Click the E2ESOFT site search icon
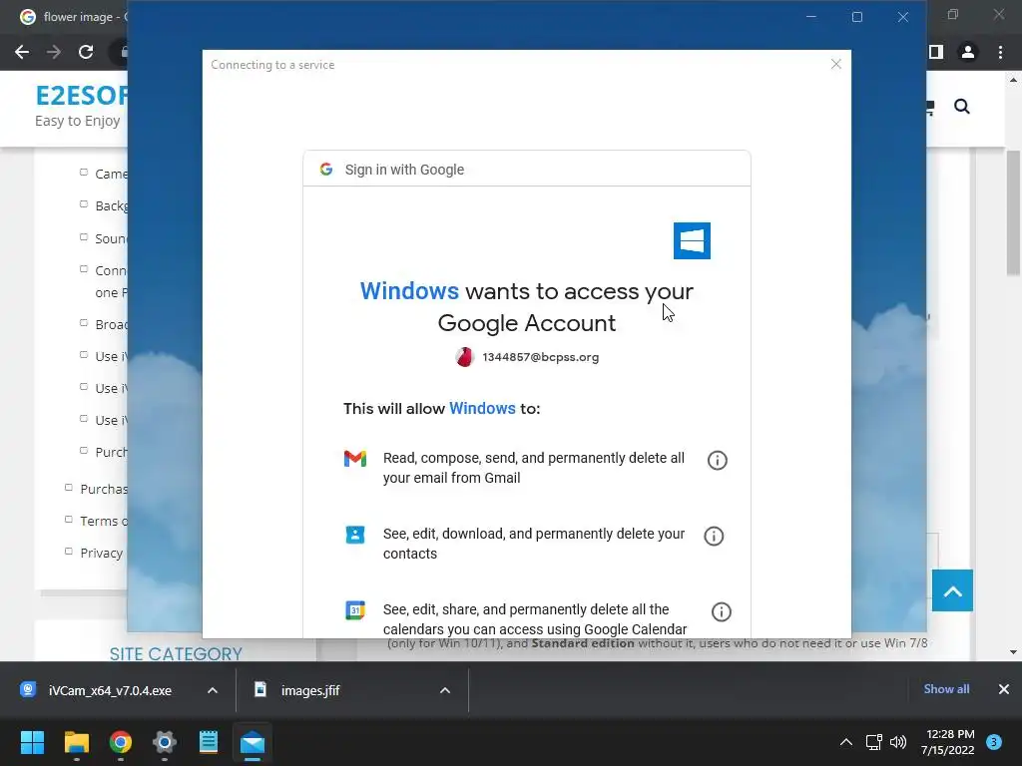 (x=962, y=106)
